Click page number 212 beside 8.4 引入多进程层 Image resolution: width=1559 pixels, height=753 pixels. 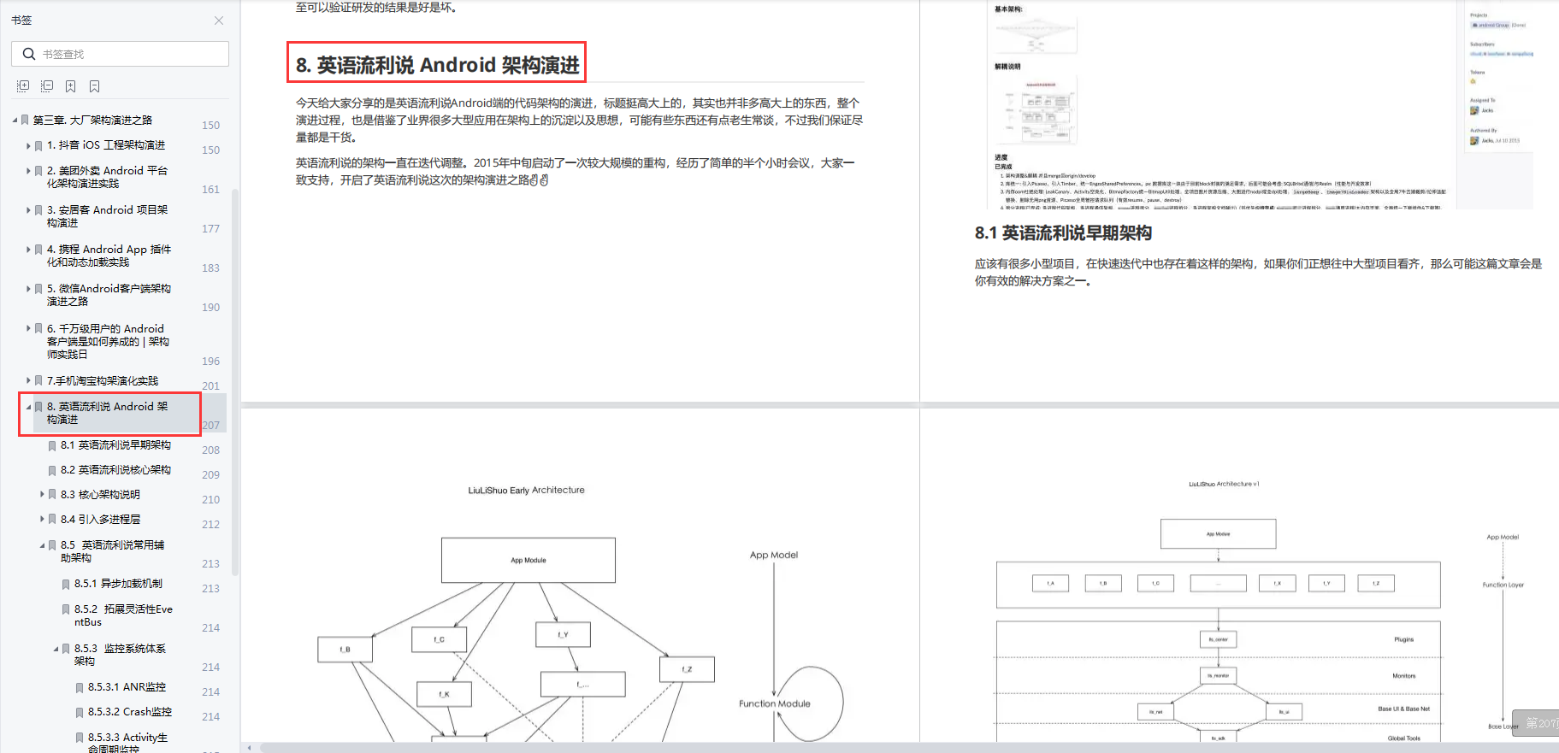tap(210, 525)
